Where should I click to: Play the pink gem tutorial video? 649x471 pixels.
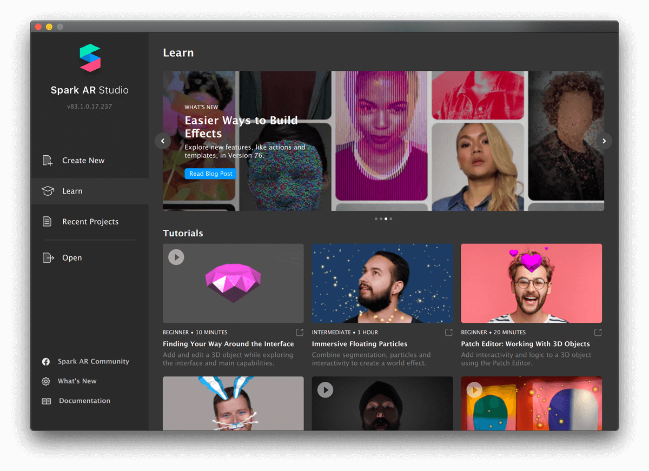coord(176,257)
